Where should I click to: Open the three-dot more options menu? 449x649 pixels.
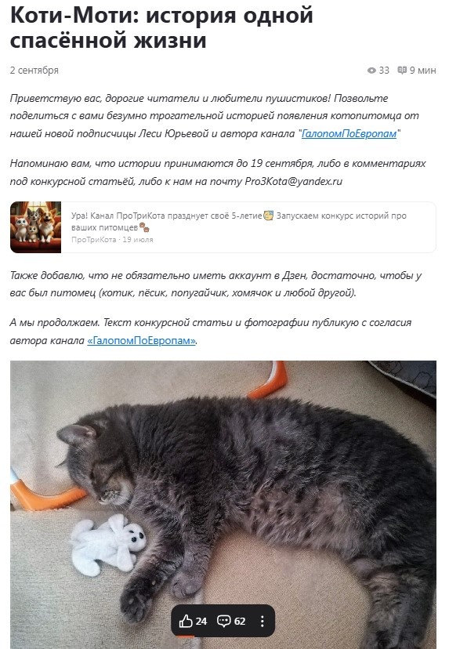[263, 621]
